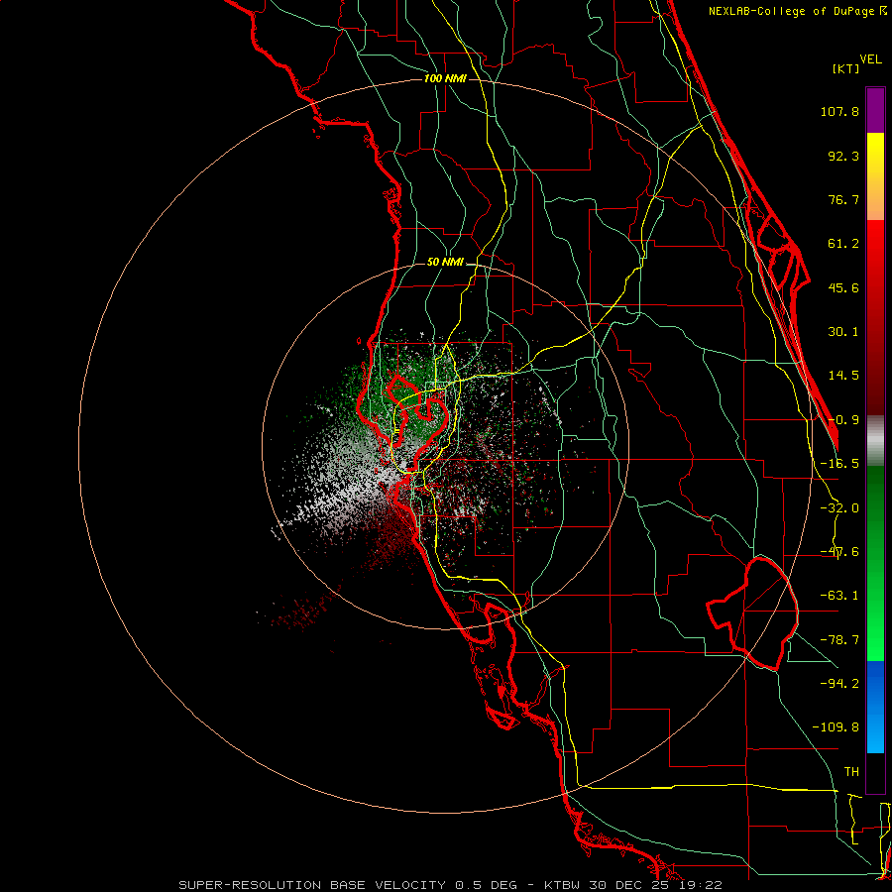Click the 107.8 legend value
Viewport: 892px width, 892px height.
tap(839, 111)
